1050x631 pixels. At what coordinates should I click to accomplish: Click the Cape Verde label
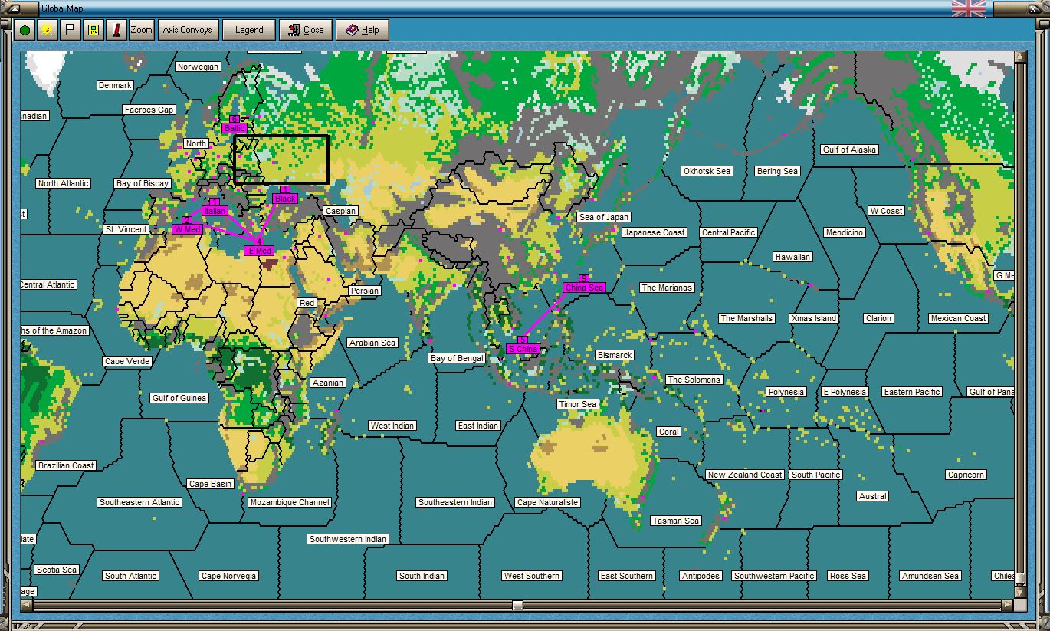127,361
